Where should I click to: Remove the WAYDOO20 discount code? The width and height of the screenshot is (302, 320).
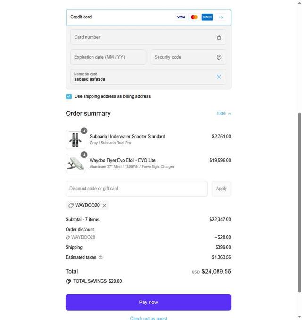click(x=104, y=205)
